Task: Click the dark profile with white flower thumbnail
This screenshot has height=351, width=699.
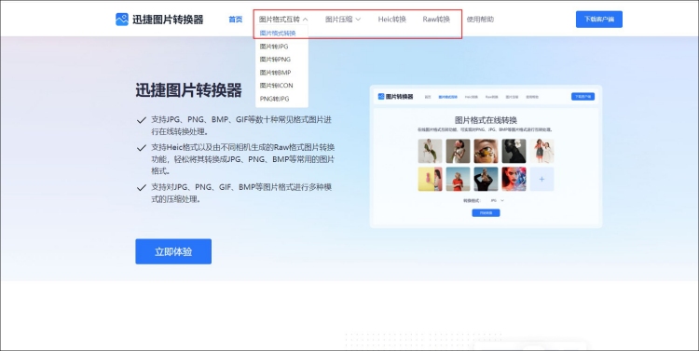Action: pyautogui.click(x=514, y=151)
